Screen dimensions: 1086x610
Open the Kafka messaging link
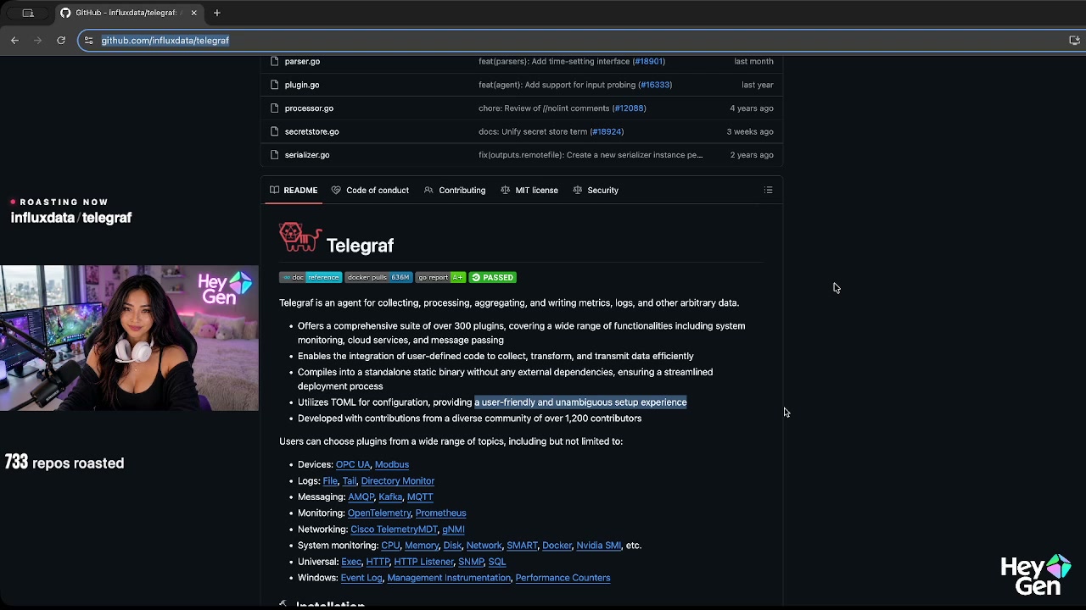coord(390,496)
